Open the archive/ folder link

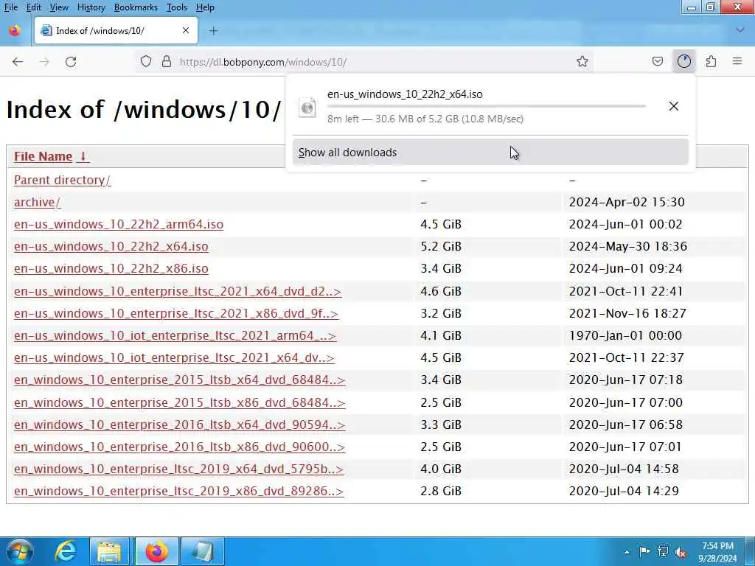coord(37,202)
